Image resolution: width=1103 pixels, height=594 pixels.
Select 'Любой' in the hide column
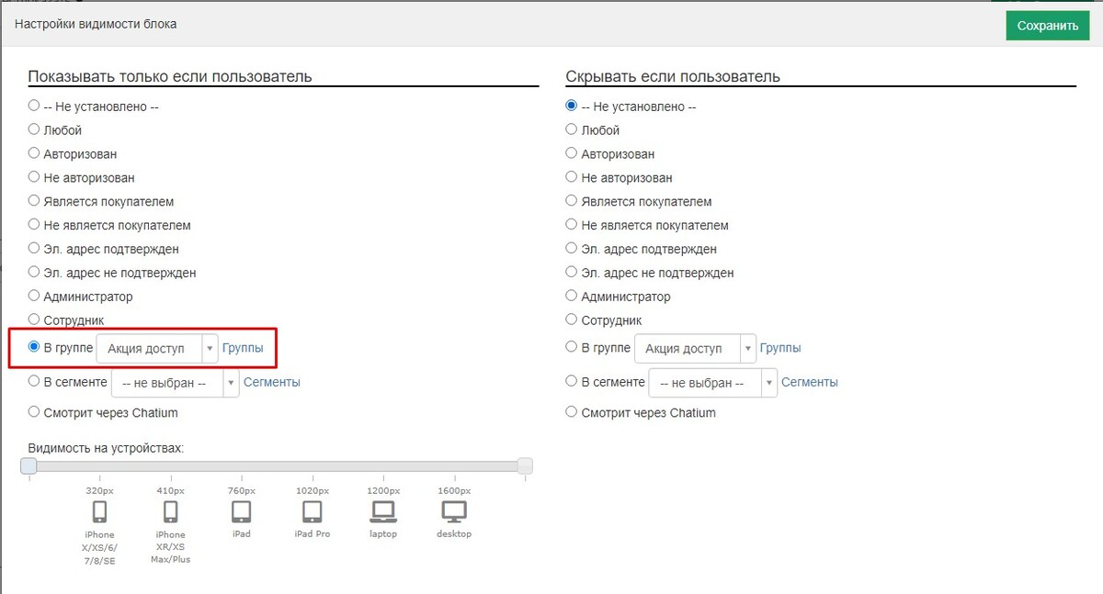tap(572, 129)
